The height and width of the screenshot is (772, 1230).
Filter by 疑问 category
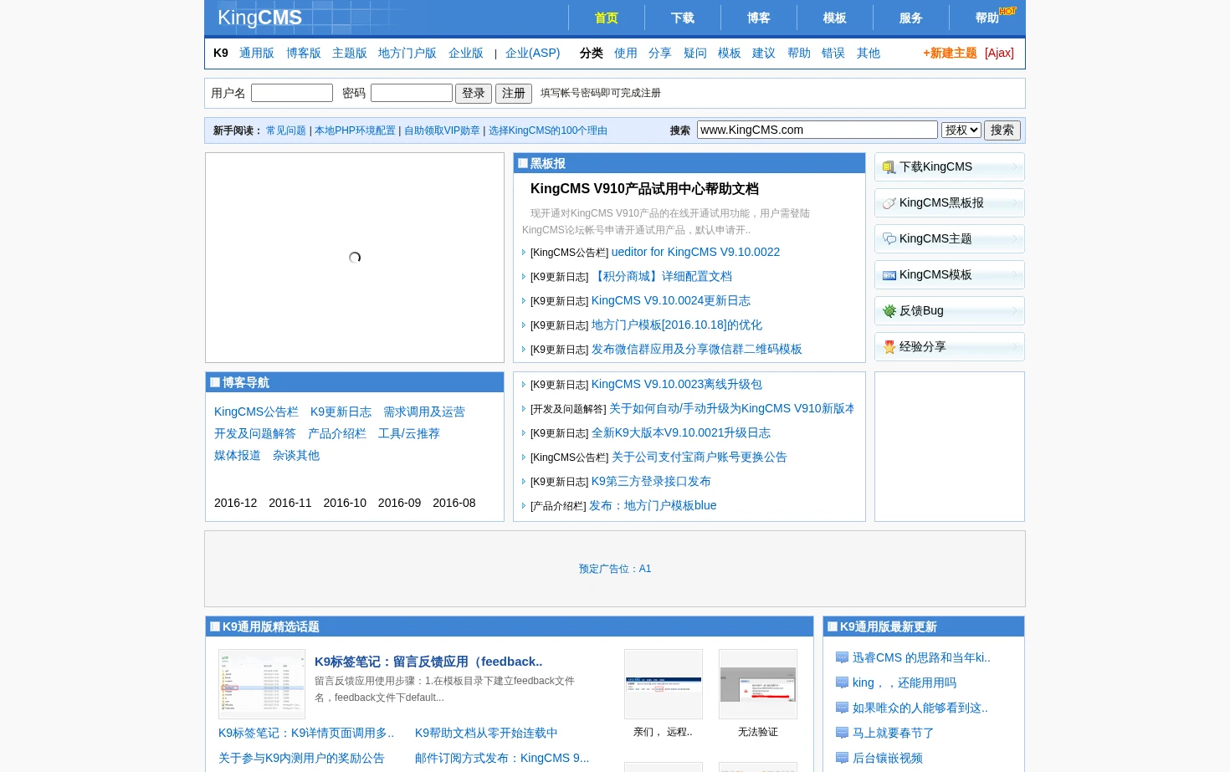695,53
